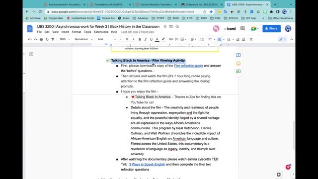The height and width of the screenshot is (179, 318).
Task: Add comment from right margin icon
Action: tap(238, 55)
